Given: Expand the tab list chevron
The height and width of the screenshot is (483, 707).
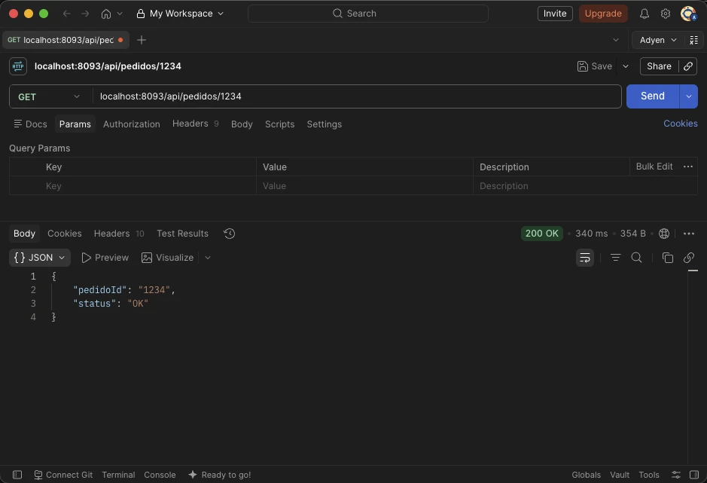Looking at the screenshot, I should 615,40.
